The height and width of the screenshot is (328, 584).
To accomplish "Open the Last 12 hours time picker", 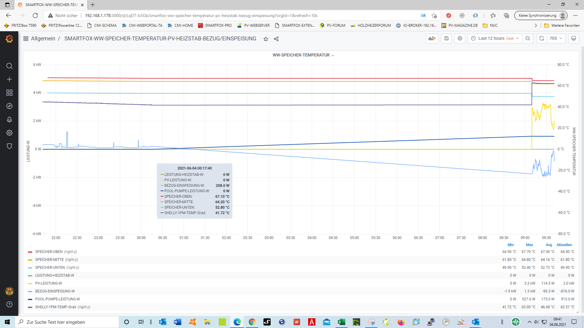I will click(x=495, y=39).
